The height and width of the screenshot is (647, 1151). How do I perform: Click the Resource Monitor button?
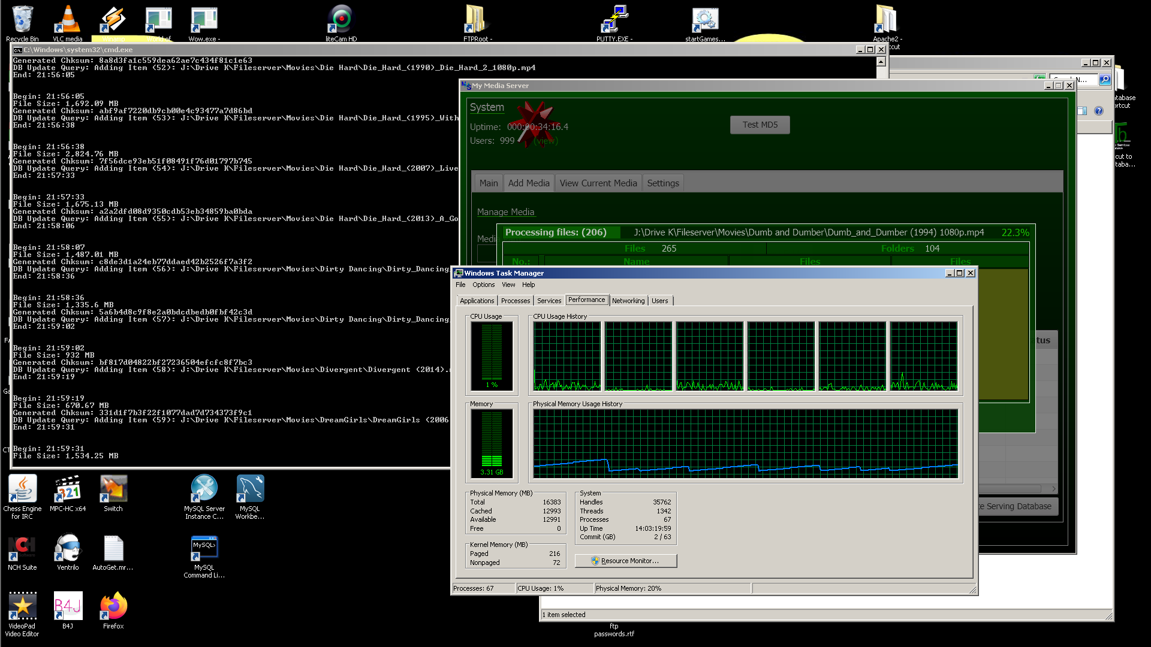pyautogui.click(x=625, y=561)
